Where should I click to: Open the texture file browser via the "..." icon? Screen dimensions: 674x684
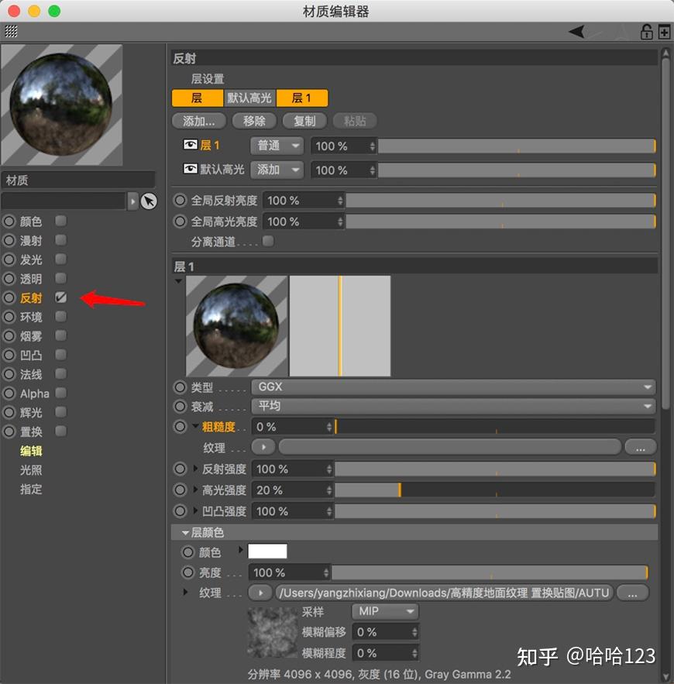coord(633,593)
